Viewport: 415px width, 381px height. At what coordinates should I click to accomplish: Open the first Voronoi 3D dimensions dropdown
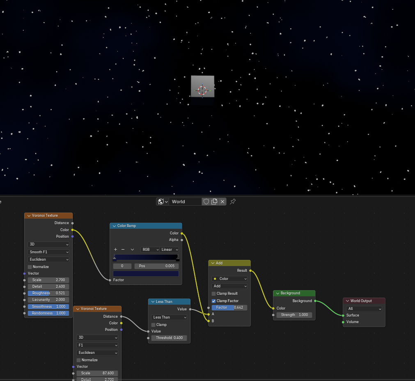click(x=48, y=244)
